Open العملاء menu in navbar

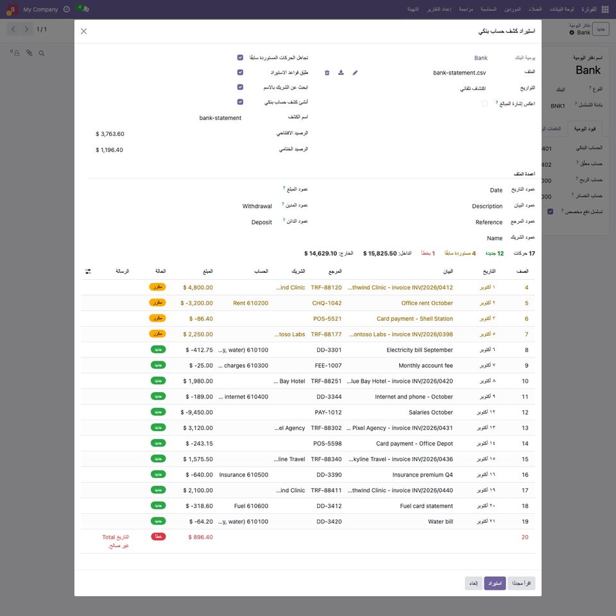535,9
